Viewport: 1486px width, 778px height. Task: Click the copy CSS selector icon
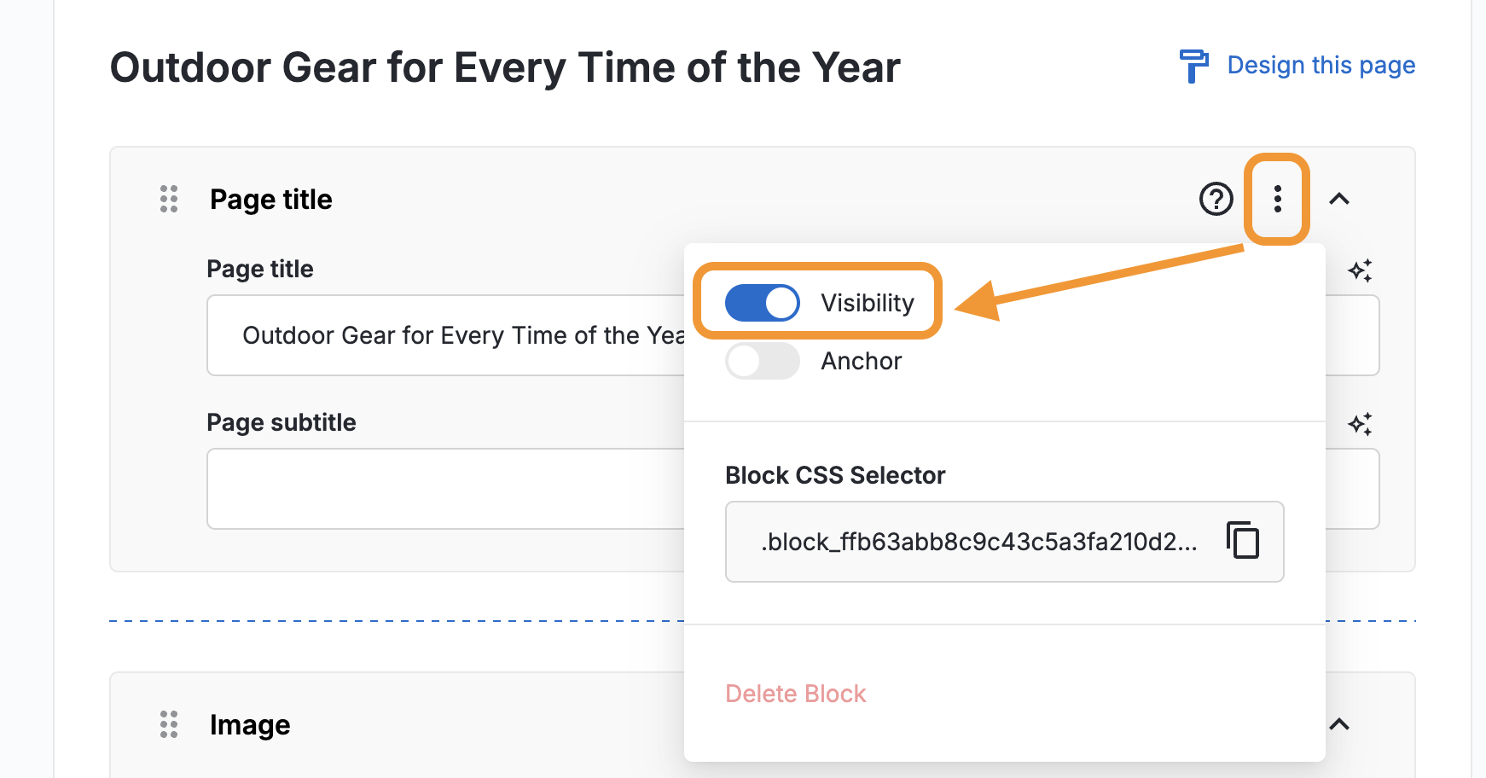1243,541
